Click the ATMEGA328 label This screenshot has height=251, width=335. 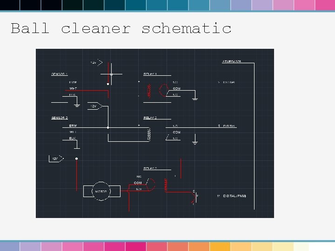click(232, 61)
